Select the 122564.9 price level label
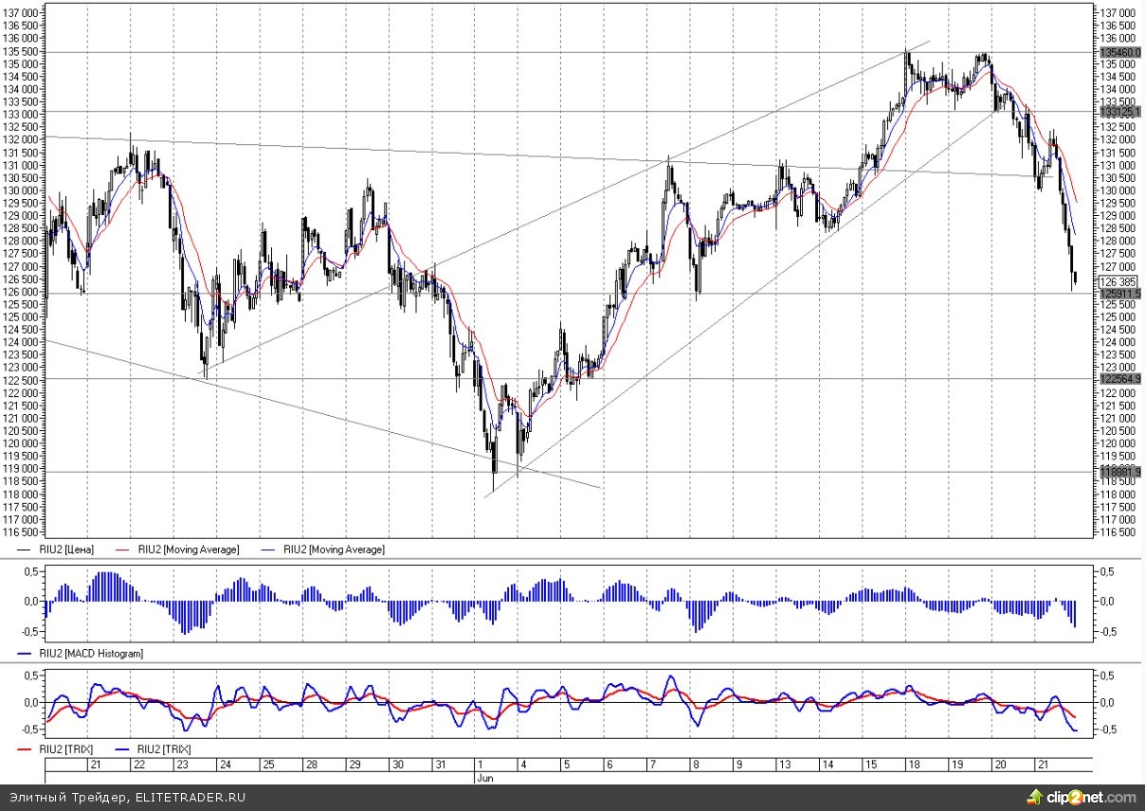The height and width of the screenshot is (811, 1145). pyautogui.click(x=1119, y=379)
